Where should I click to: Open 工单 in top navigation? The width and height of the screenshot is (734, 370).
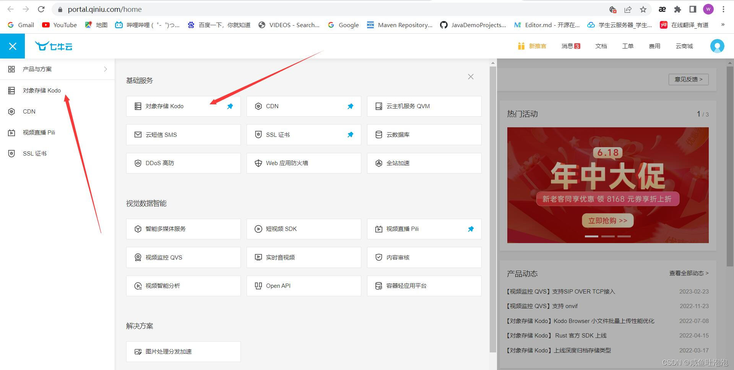point(628,46)
